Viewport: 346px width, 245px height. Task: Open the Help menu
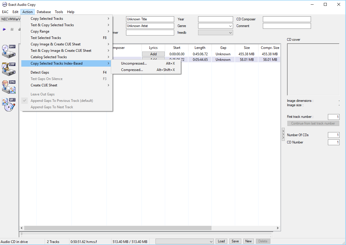pos(71,12)
